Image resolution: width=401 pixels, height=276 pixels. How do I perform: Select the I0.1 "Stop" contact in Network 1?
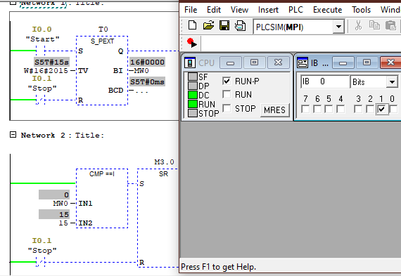(40, 100)
